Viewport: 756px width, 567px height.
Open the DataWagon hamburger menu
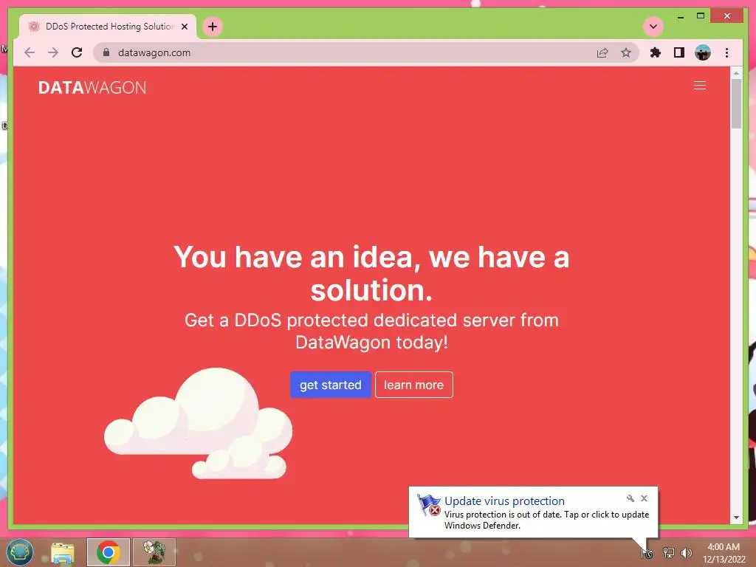click(x=700, y=86)
